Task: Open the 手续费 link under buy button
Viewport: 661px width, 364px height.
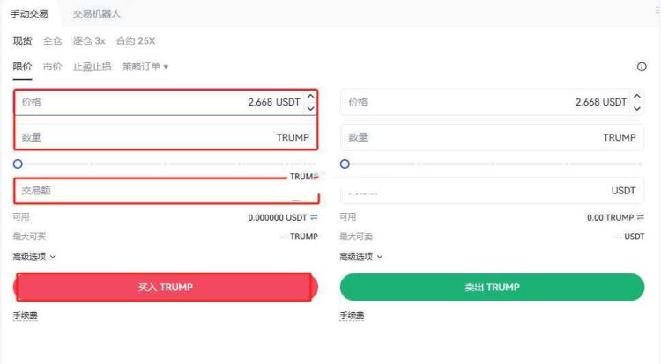Action: point(26,316)
